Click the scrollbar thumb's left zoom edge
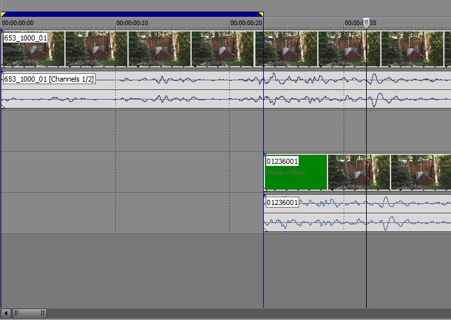The image size is (451, 320). [x=16, y=314]
